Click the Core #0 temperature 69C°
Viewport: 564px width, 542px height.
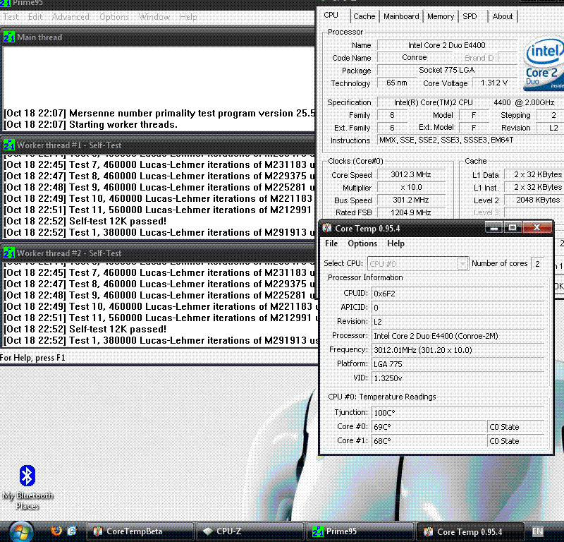click(x=429, y=427)
